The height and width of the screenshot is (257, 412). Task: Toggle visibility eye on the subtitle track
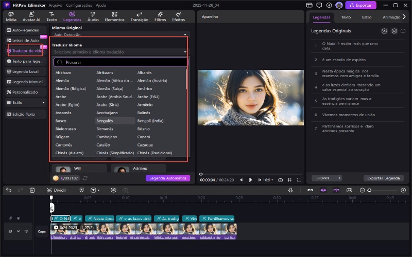coord(18,218)
